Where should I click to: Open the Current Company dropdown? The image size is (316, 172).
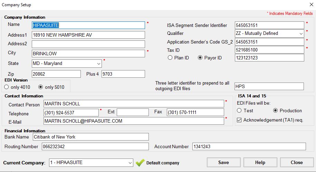(91, 163)
